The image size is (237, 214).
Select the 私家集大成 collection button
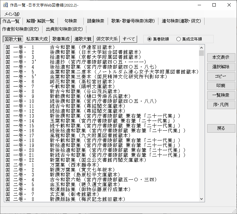[37, 39]
